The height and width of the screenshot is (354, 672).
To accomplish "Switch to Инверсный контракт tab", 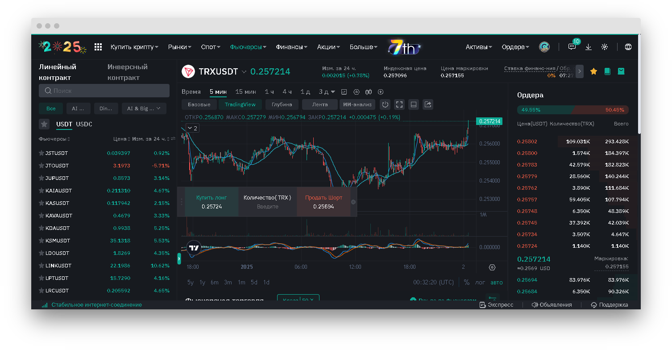I will point(128,72).
